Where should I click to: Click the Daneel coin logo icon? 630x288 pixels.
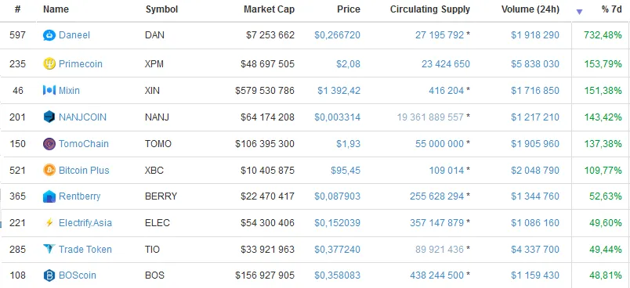[x=49, y=35]
